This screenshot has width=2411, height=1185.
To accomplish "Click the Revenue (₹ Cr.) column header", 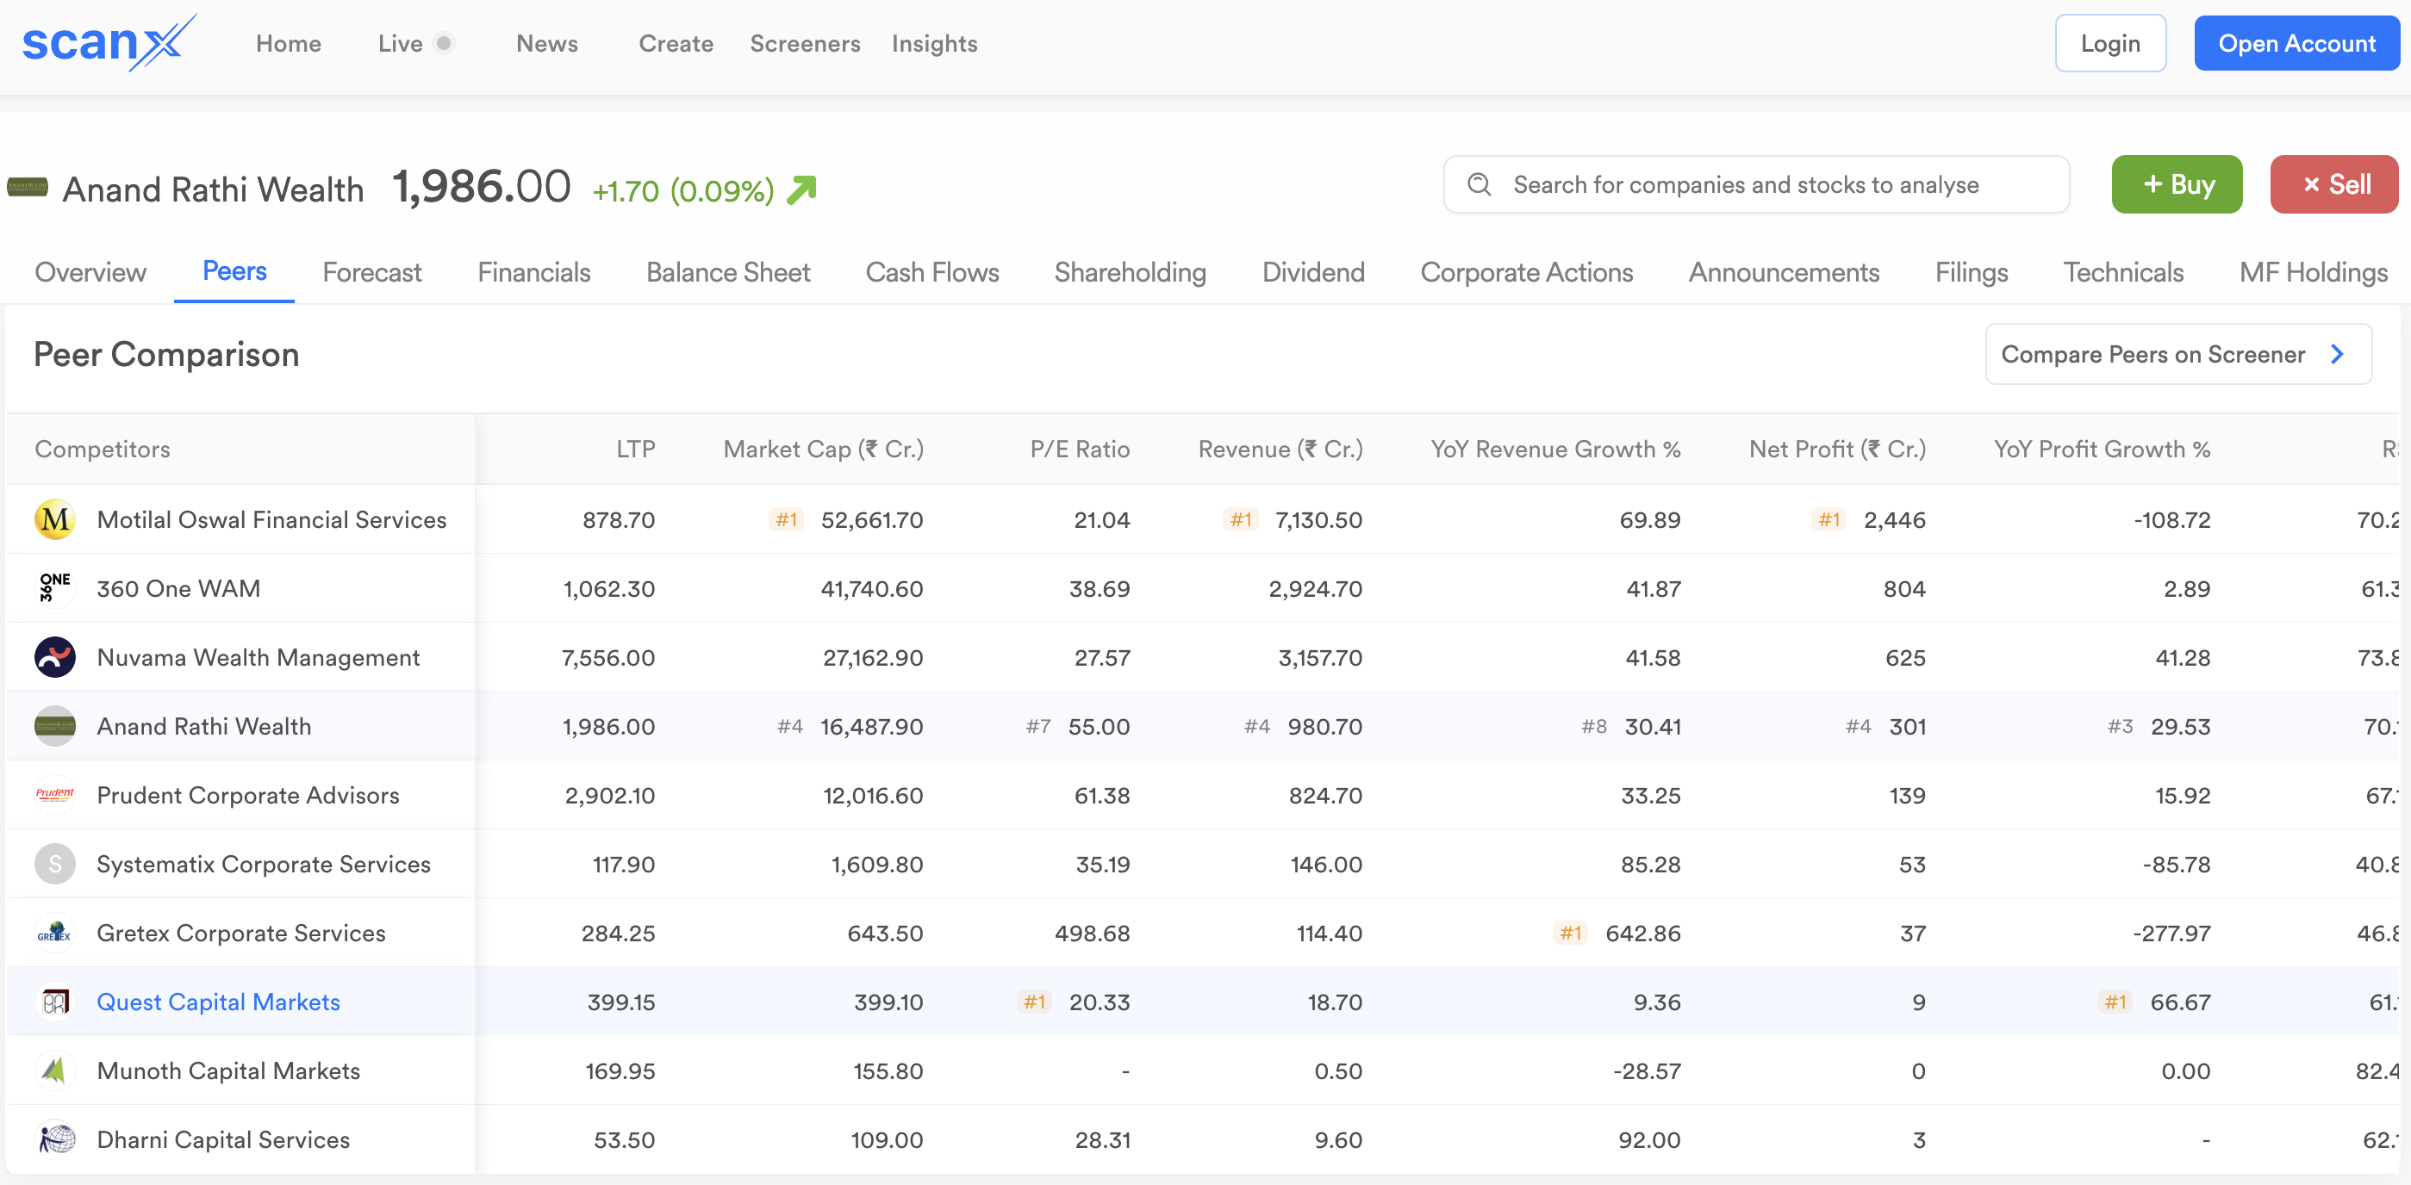I will click(x=1280, y=449).
